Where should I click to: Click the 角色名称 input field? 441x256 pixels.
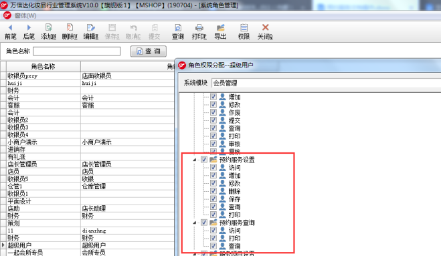(x=77, y=51)
